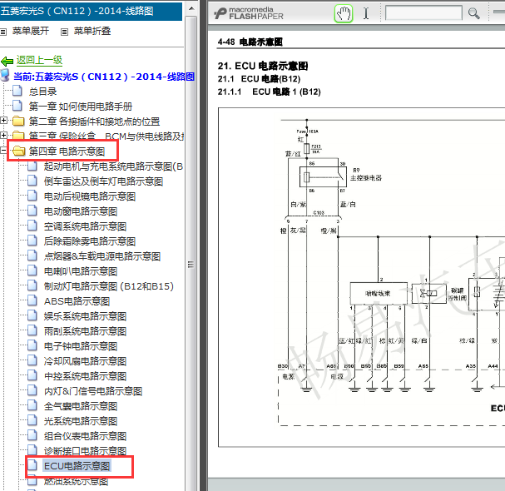Screen dimensions: 505x491
Task: Click the tree panel scroll-up arrow
Action: 191,8
